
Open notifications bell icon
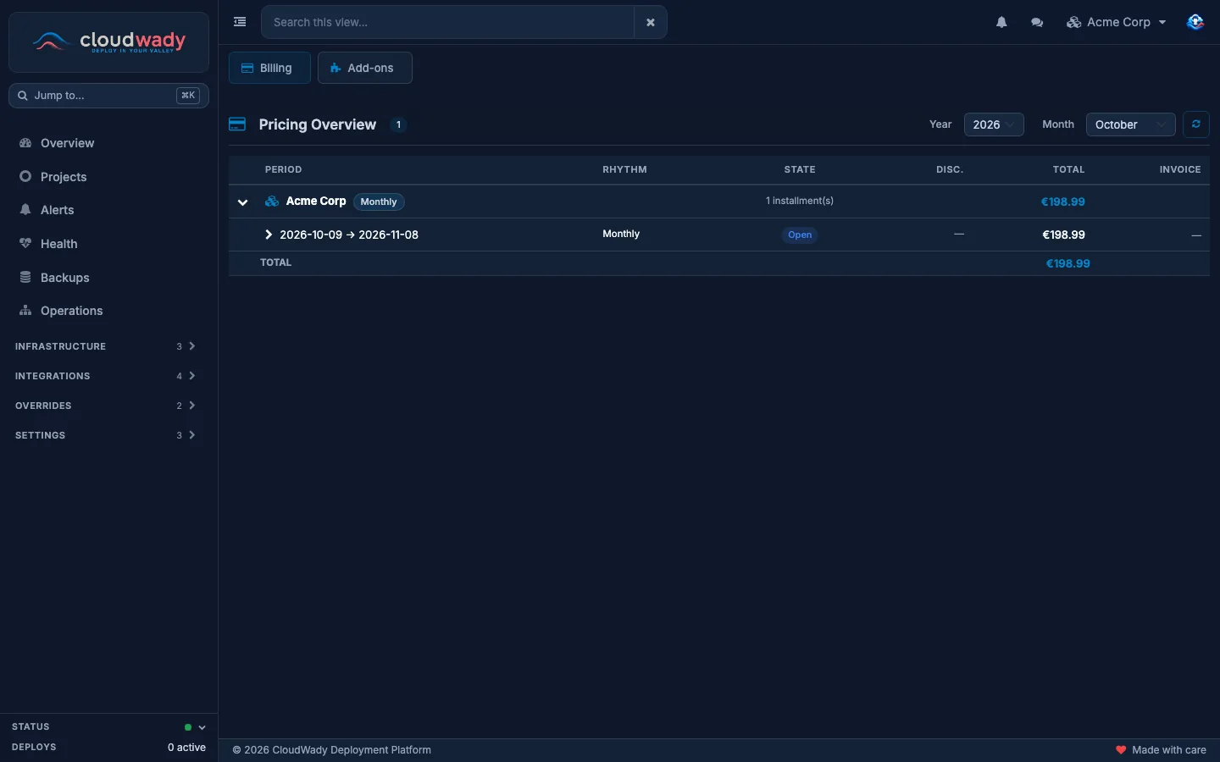(1001, 22)
